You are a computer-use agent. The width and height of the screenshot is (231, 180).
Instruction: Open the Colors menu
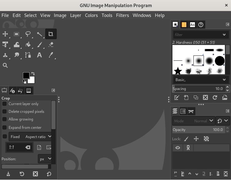(x=91, y=15)
